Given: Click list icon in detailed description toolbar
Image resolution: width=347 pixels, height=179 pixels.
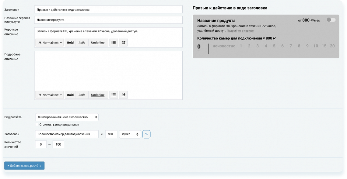Looking at the screenshot, I should [114, 95].
